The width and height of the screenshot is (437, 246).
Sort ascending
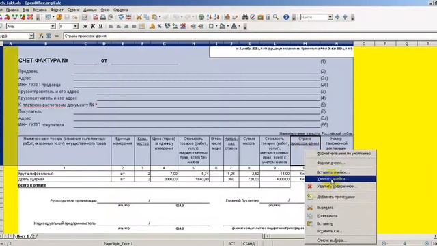point(209,17)
